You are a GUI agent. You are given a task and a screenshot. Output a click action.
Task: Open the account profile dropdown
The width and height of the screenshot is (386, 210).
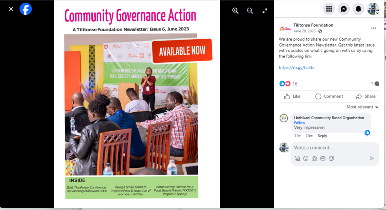pyautogui.click(x=373, y=9)
